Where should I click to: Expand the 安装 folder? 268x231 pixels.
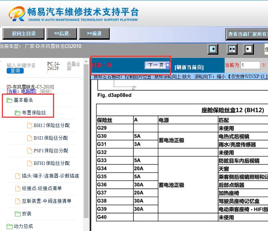pos(27,214)
